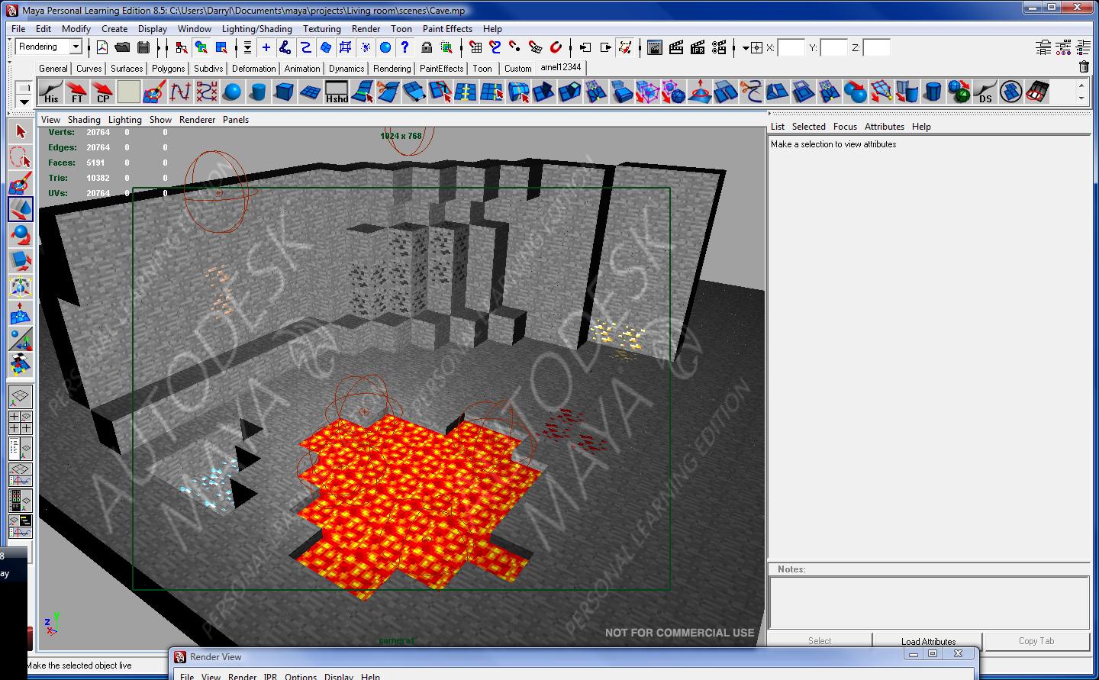The height and width of the screenshot is (680, 1099).
Task: Click the Save Scene floppy icon
Action: (143, 47)
